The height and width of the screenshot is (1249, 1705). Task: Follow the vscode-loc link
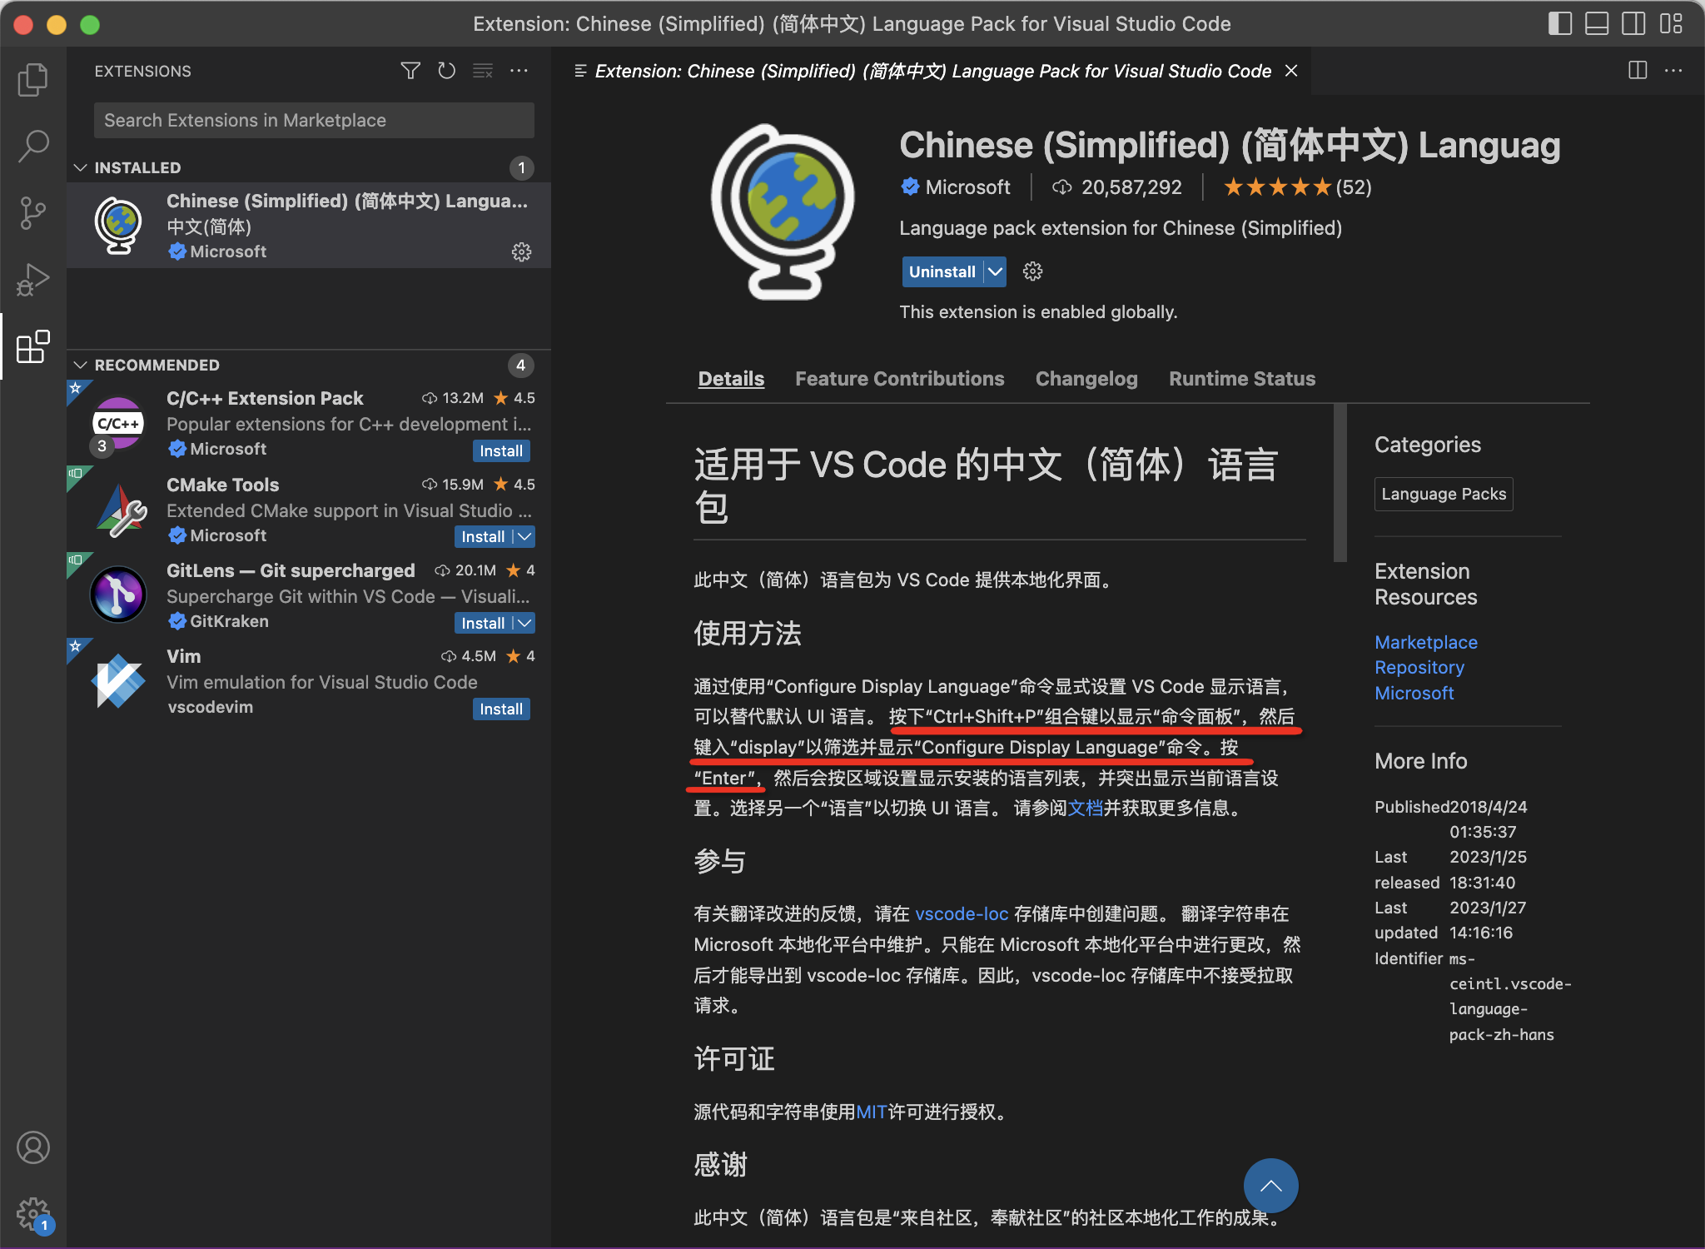pos(962,913)
